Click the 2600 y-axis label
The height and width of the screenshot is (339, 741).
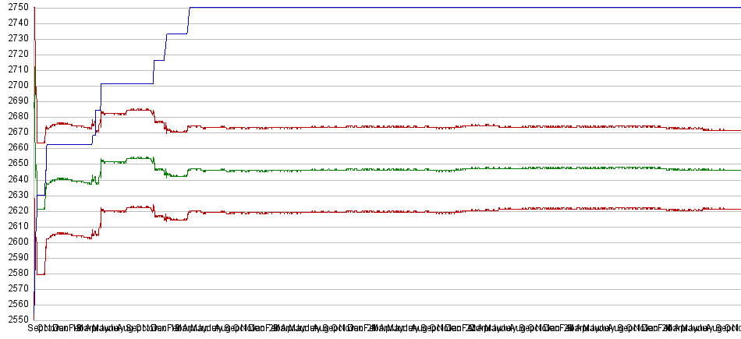click(x=16, y=242)
